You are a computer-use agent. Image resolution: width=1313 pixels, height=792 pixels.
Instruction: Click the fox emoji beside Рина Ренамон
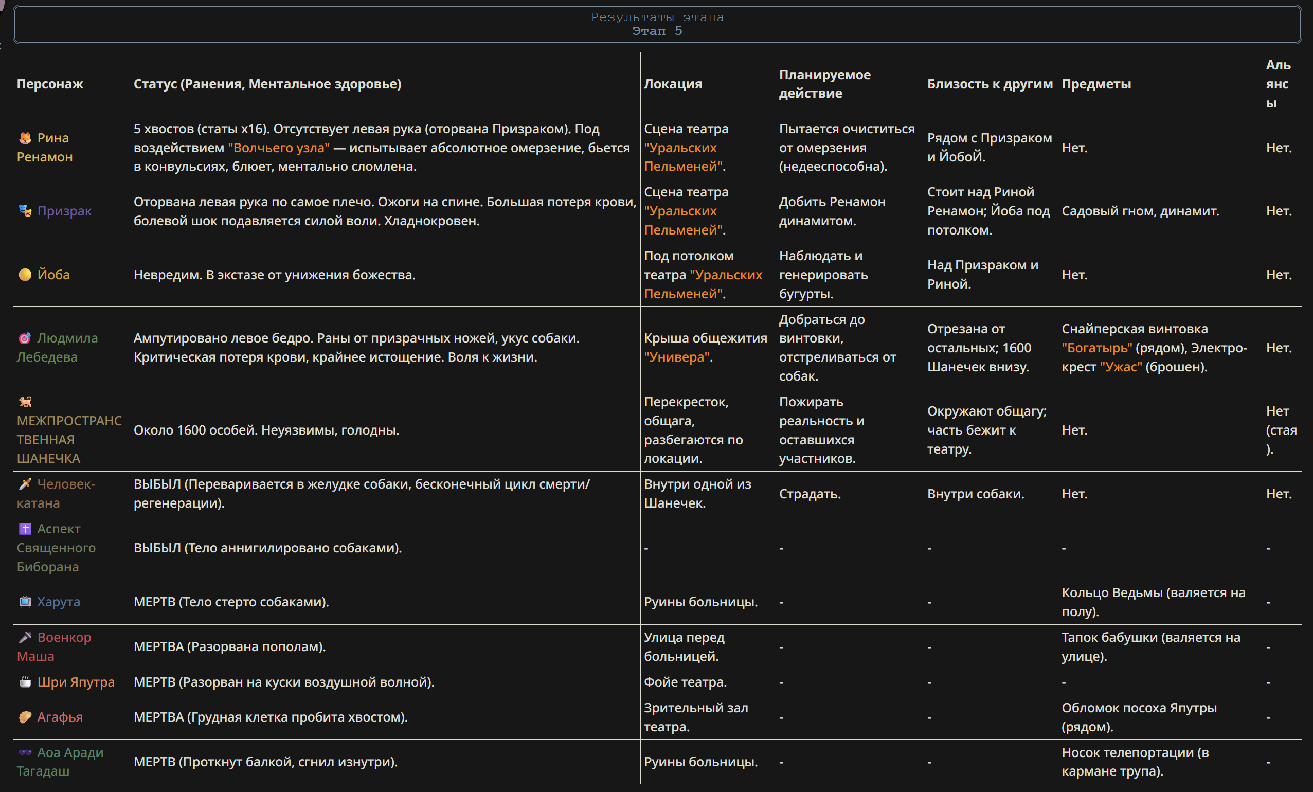[25, 138]
